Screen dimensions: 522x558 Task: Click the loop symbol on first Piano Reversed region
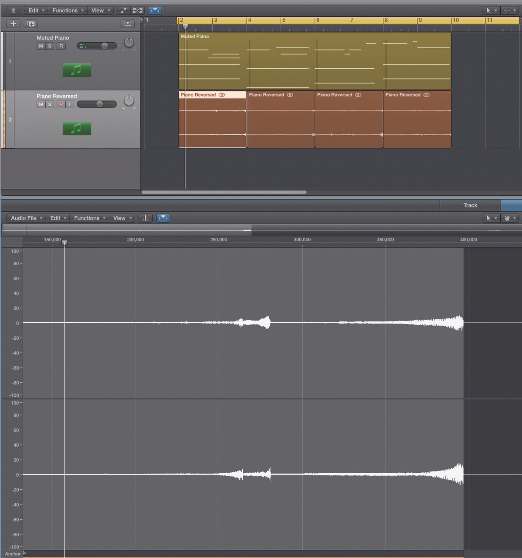[x=222, y=94]
